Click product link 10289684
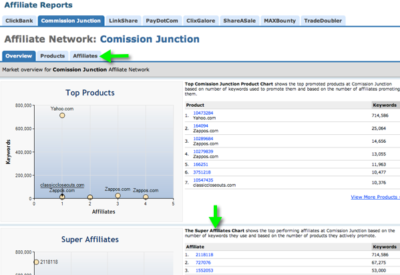The image size is (400, 275). pyautogui.click(x=203, y=139)
